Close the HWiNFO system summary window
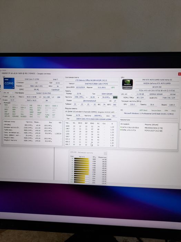181x242 pixels. point(180,74)
